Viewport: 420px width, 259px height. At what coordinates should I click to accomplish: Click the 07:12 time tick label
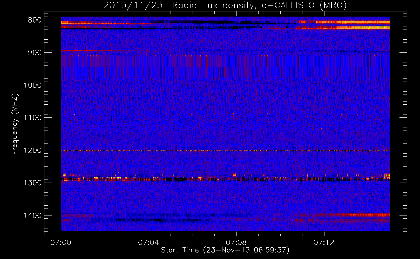[x=324, y=242]
